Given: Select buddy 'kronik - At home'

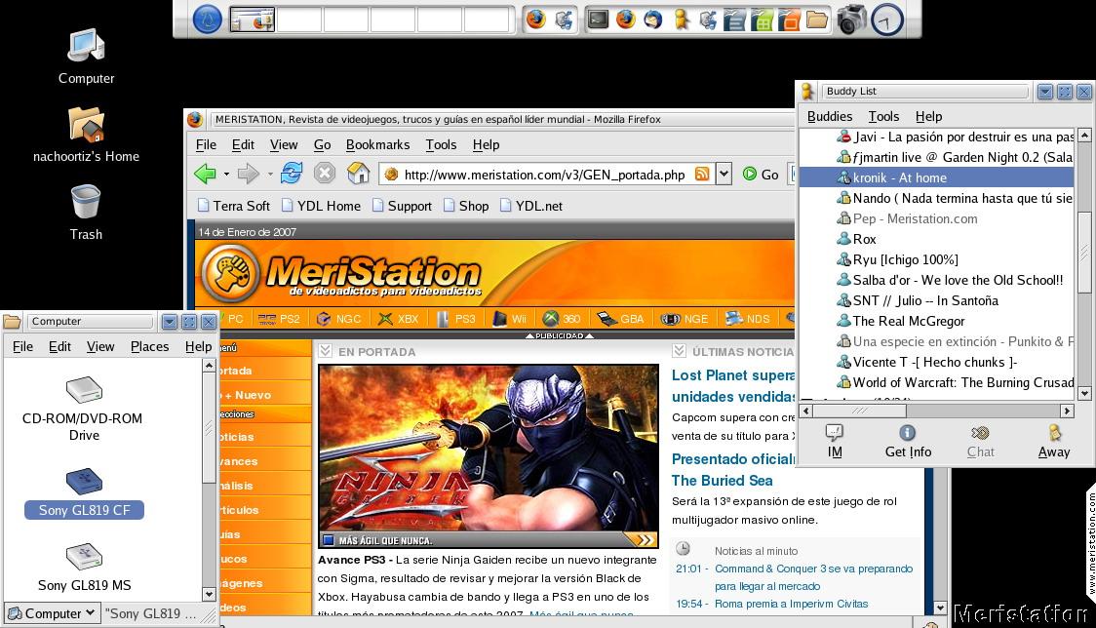Looking at the screenshot, I should click(x=936, y=177).
